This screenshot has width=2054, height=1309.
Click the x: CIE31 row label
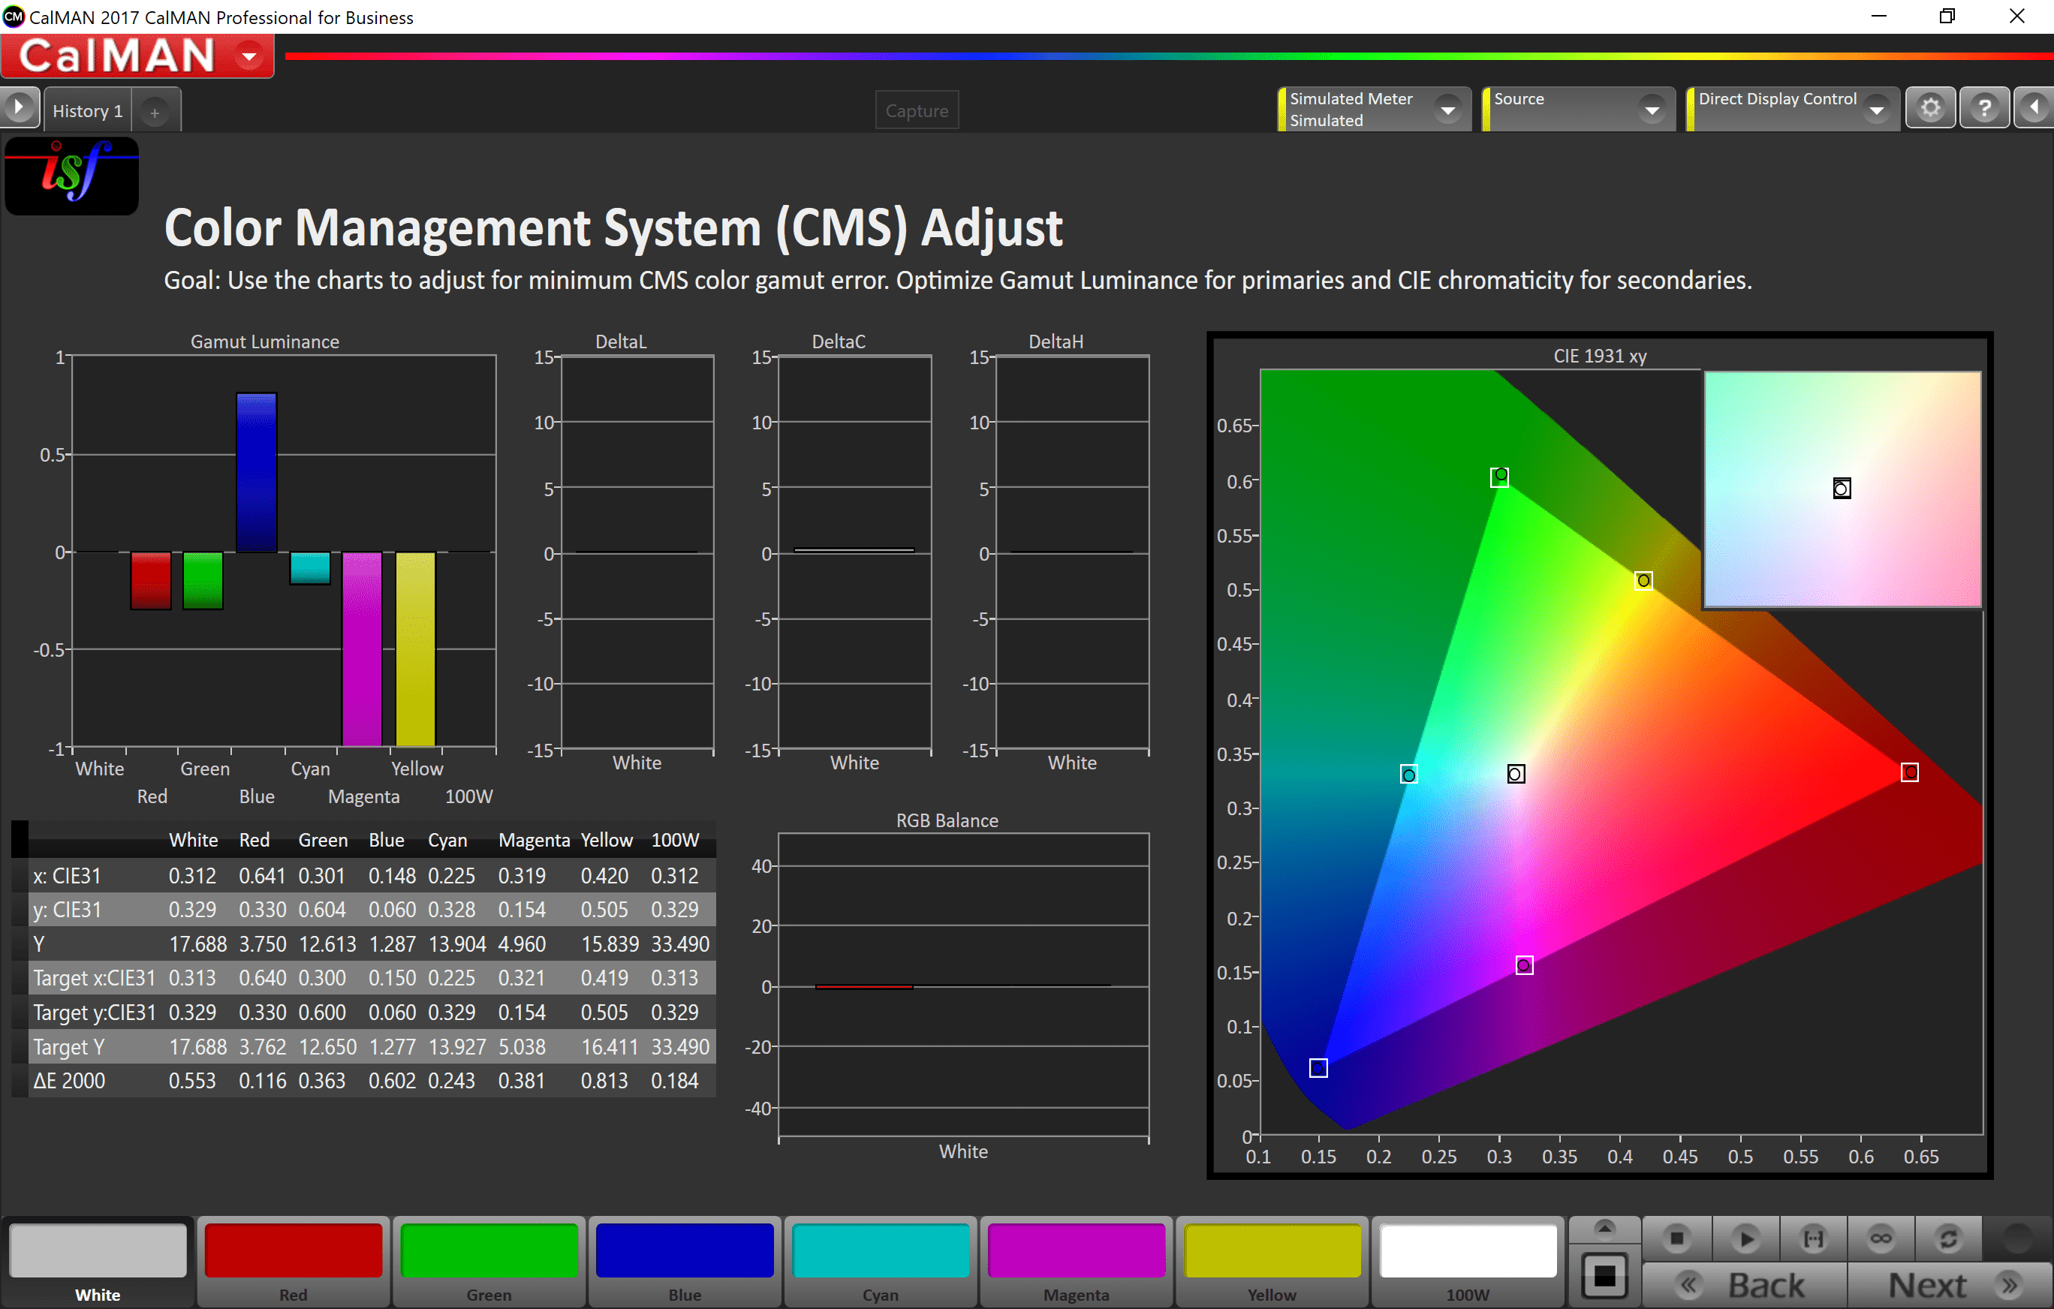(x=67, y=876)
